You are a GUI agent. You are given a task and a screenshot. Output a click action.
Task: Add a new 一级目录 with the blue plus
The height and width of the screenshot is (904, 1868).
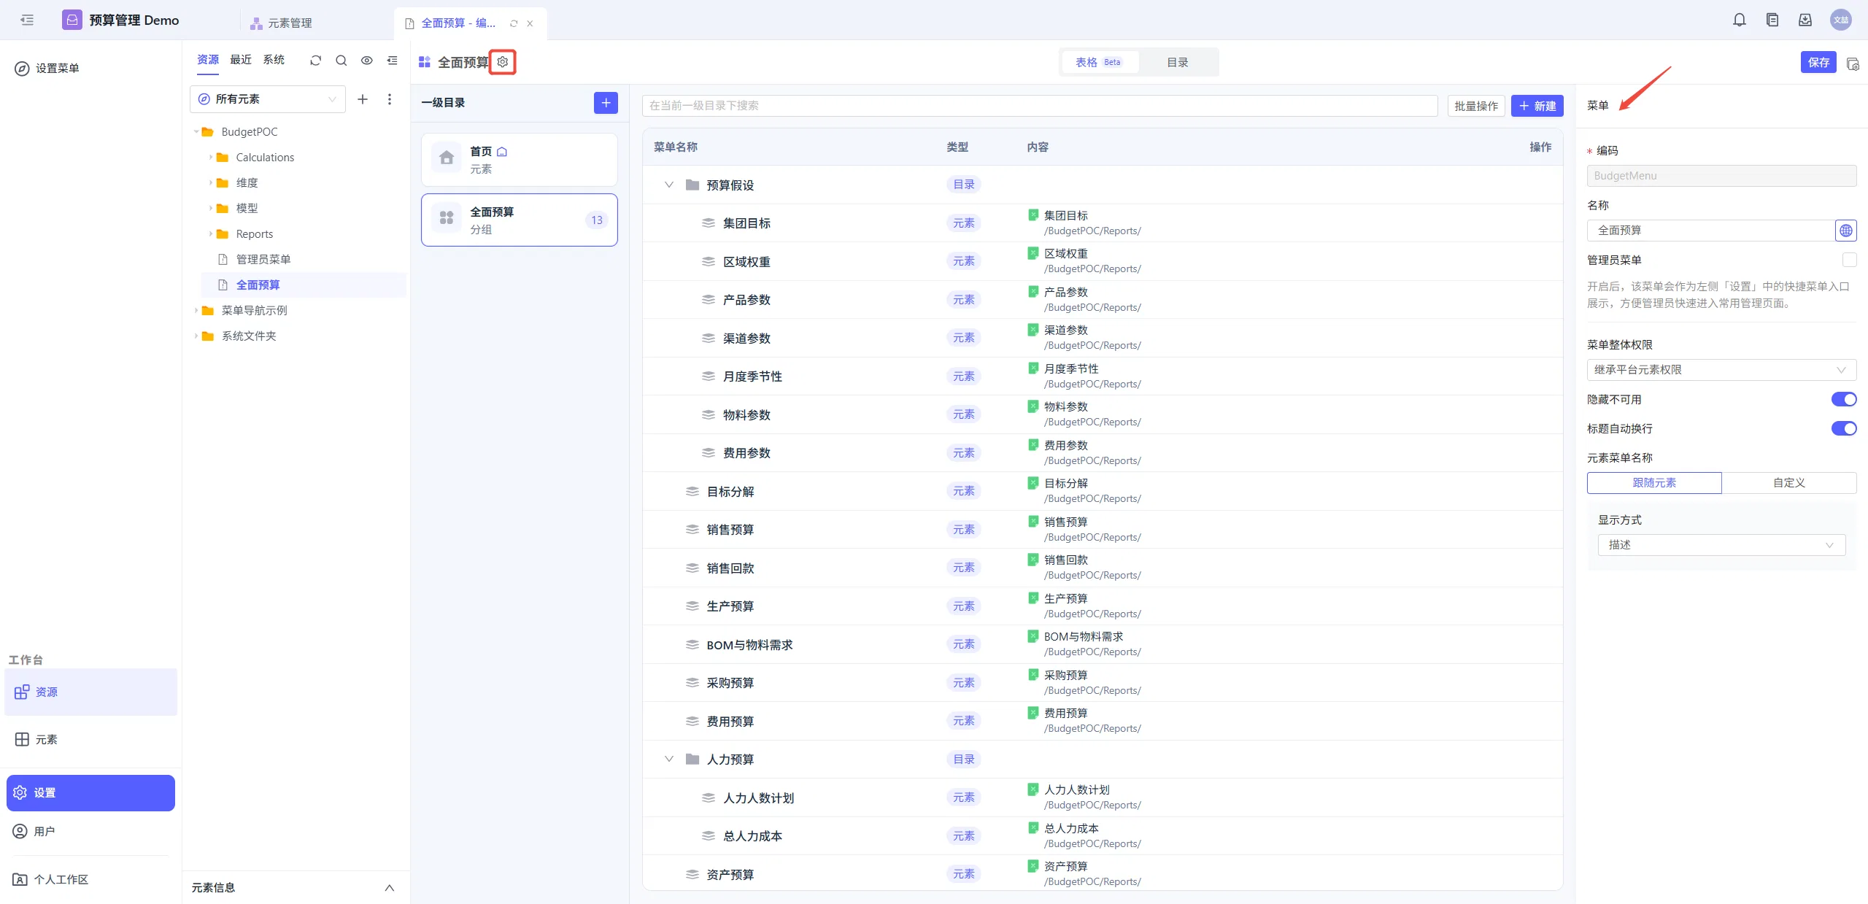(x=606, y=103)
